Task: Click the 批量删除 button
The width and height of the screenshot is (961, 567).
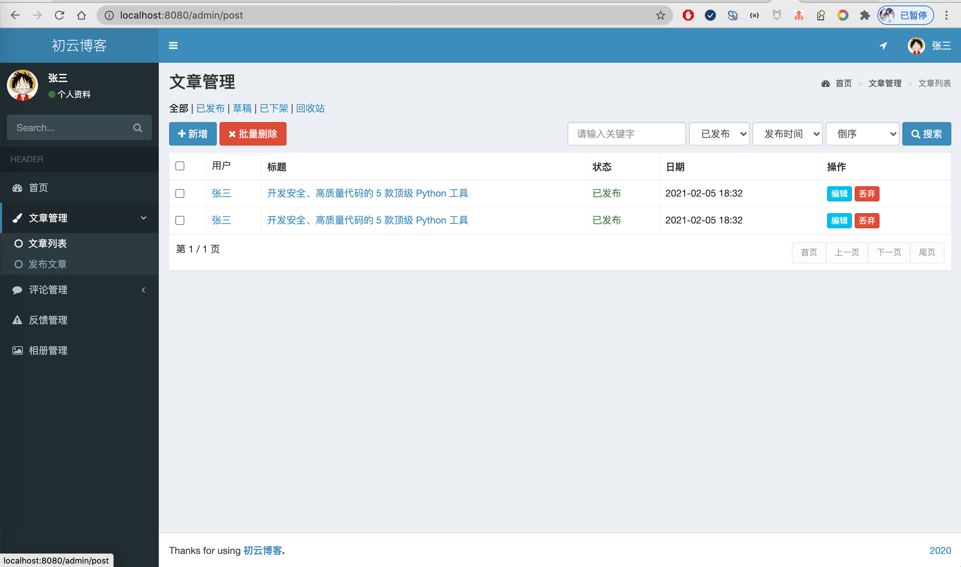Action: 253,134
